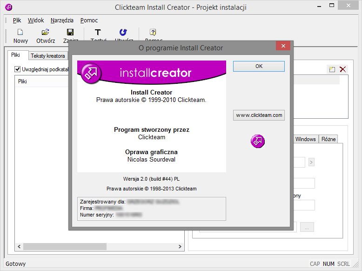The width and height of the screenshot is (362, 271).
Task: Click the Wersja 2.0 (build #44) PL text
Action: click(151, 179)
